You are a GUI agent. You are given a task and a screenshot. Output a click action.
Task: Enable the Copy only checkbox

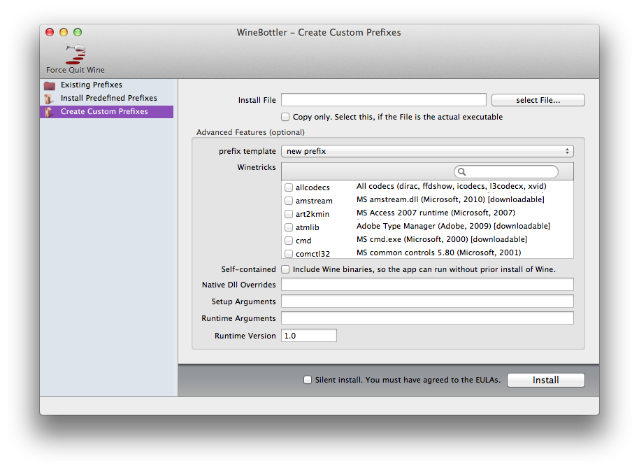pyautogui.click(x=285, y=117)
